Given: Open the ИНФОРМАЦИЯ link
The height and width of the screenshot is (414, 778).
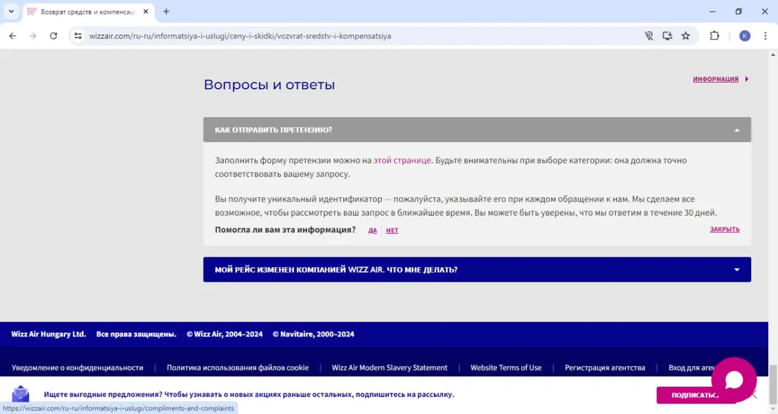Looking at the screenshot, I should [715, 79].
